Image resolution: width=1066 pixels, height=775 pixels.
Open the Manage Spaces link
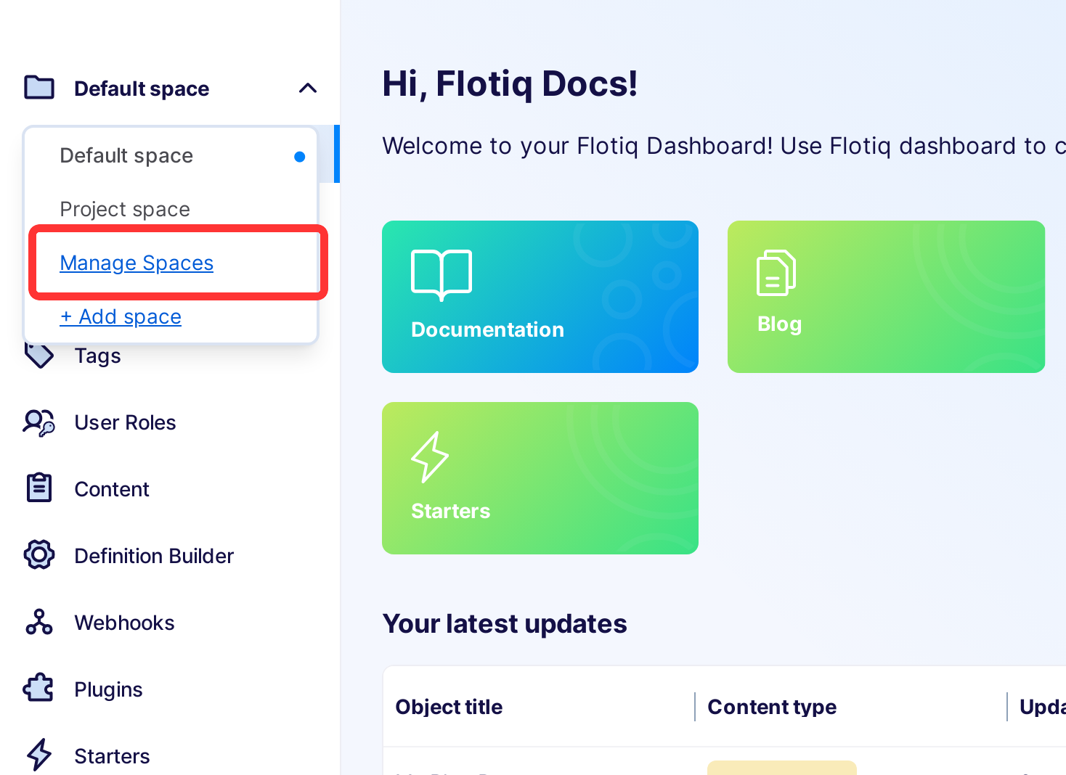coord(137,263)
